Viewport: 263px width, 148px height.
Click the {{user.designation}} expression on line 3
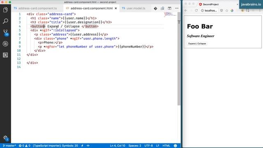pyautogui.click(x=83, y=22)
